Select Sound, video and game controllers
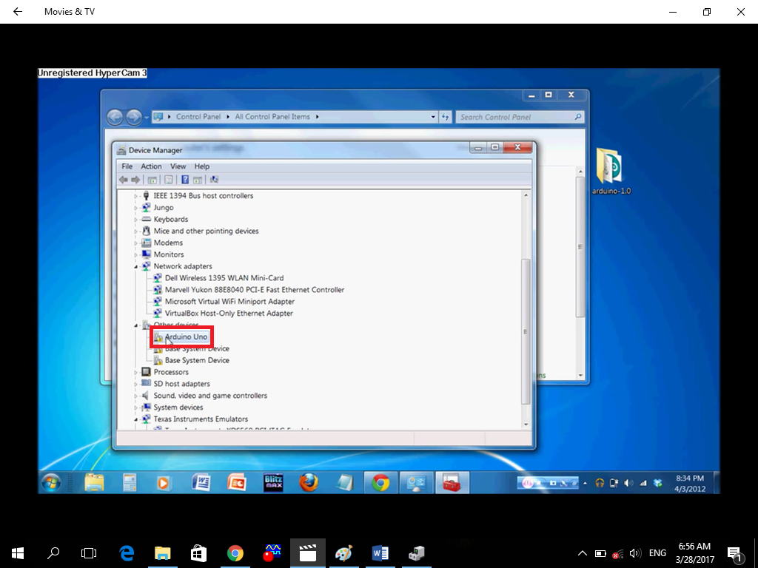This screenshot has width=758, height=568. (210, 396)
